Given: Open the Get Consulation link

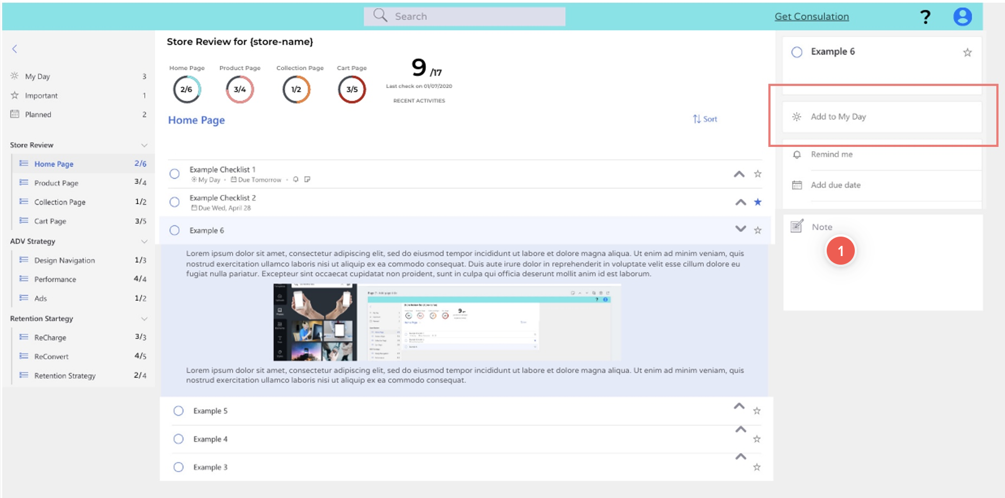Looking at the screenshot, I should click(812, 16).
